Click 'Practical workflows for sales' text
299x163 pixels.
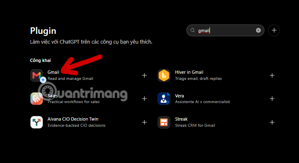click(x=74, y=102)
